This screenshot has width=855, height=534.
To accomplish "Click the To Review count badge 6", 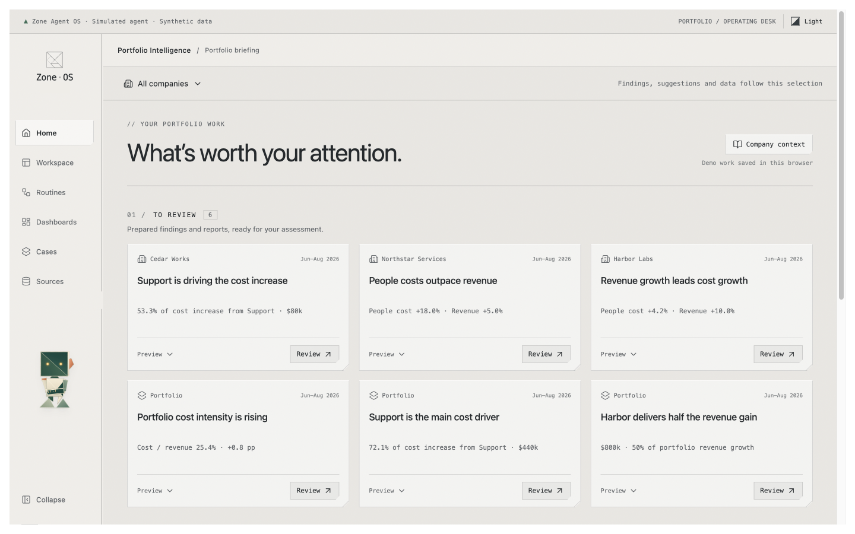I will pos(210,215).
